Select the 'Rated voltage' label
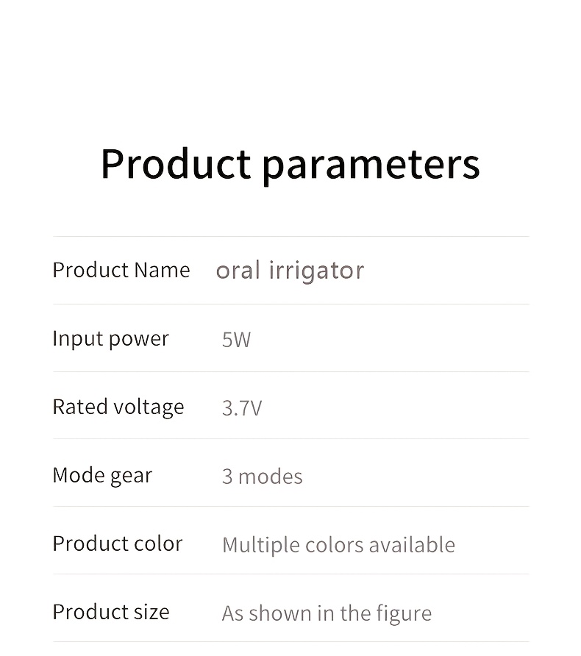581x656 pixels. pyautogui.click(x=118, y=407)
